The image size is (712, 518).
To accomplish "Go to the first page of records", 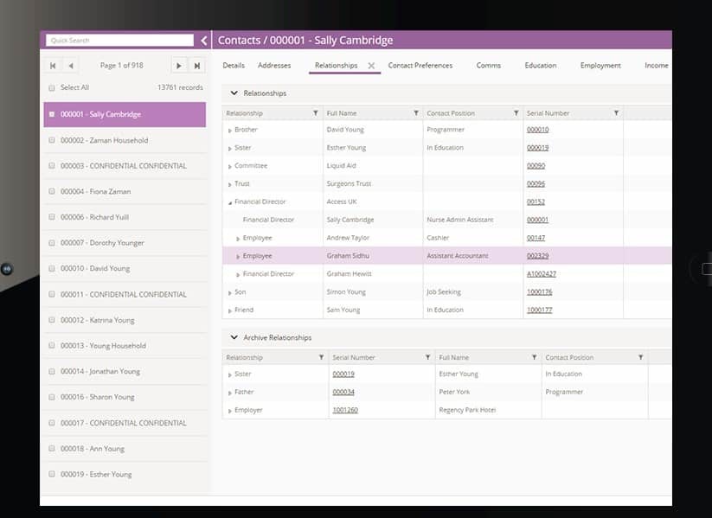I will point(53,66).
